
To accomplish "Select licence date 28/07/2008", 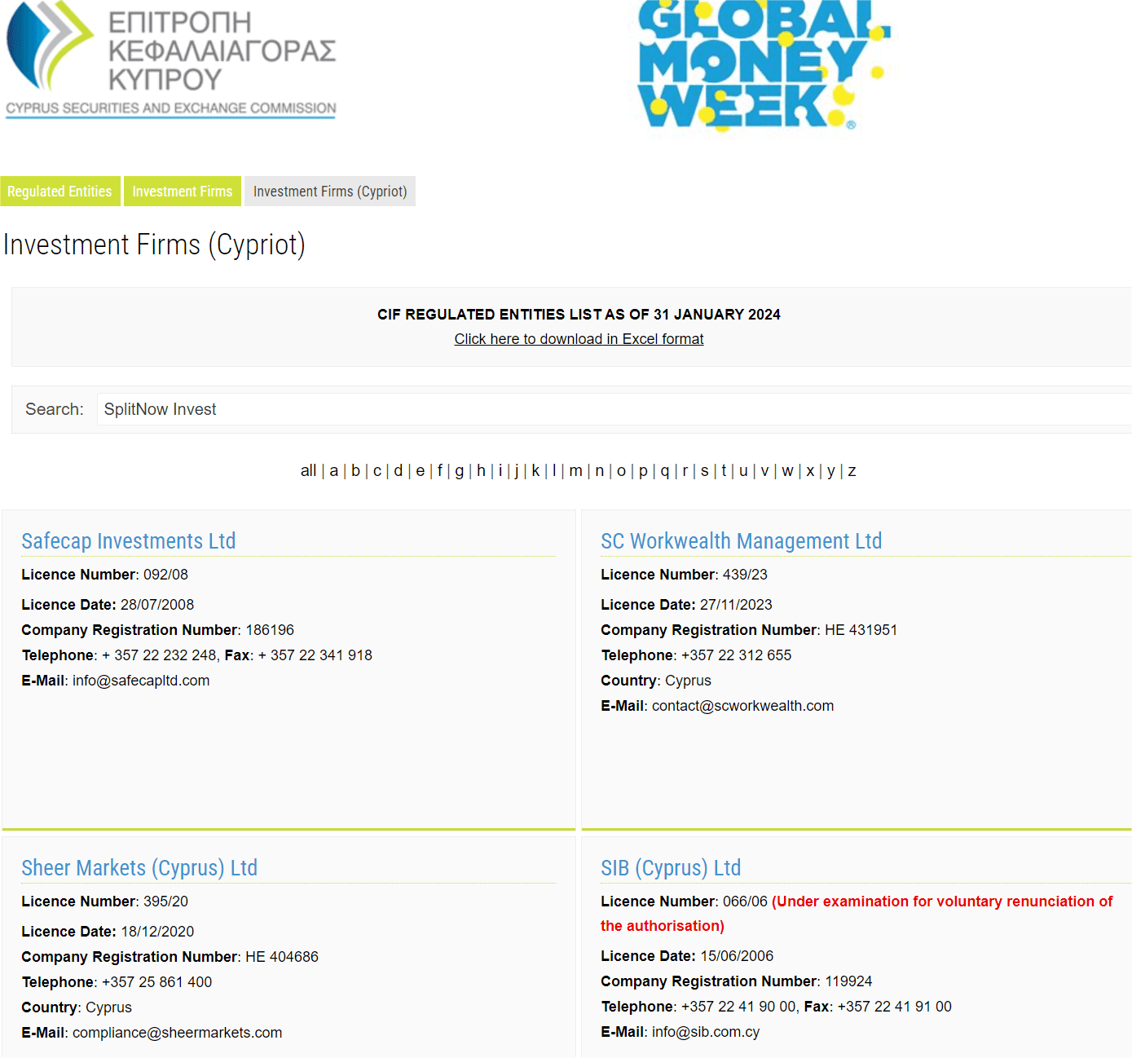I will (157, 605).
